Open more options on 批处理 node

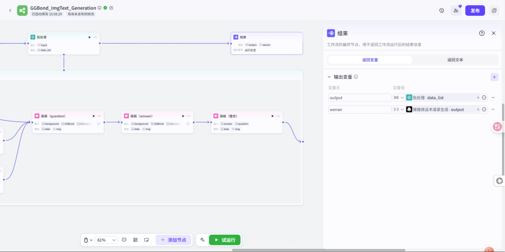[95, 37]
